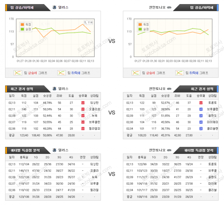Click the 슛성공 column header in Dallas recent games
224x205 pixels.
48,96
